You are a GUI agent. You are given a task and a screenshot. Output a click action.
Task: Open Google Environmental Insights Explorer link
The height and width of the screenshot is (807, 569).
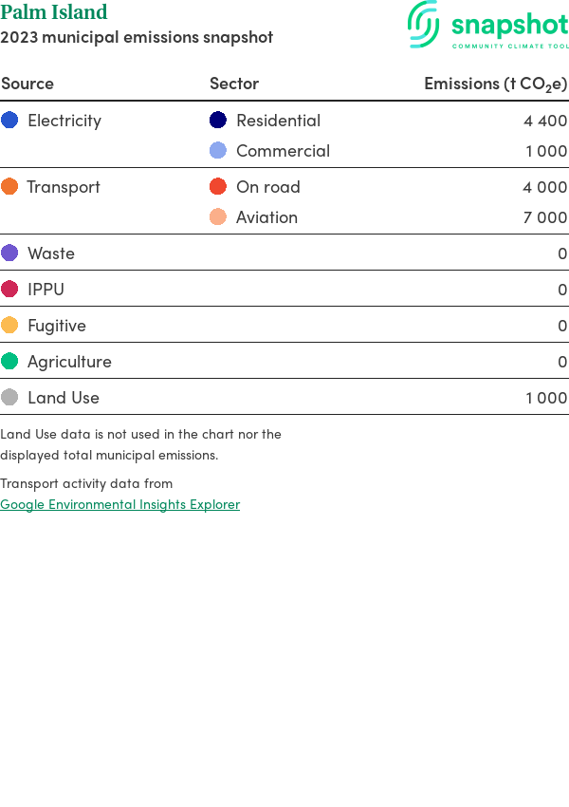coord(120,504)
